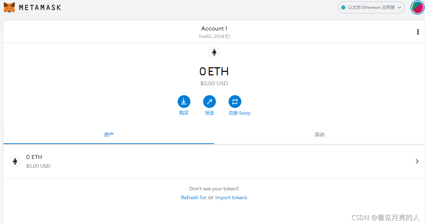Image resolution: width=425 pixels, height=224 pixels.
Task: Click the ETH token icon in the asset row
Action: (x=15, y=161)
